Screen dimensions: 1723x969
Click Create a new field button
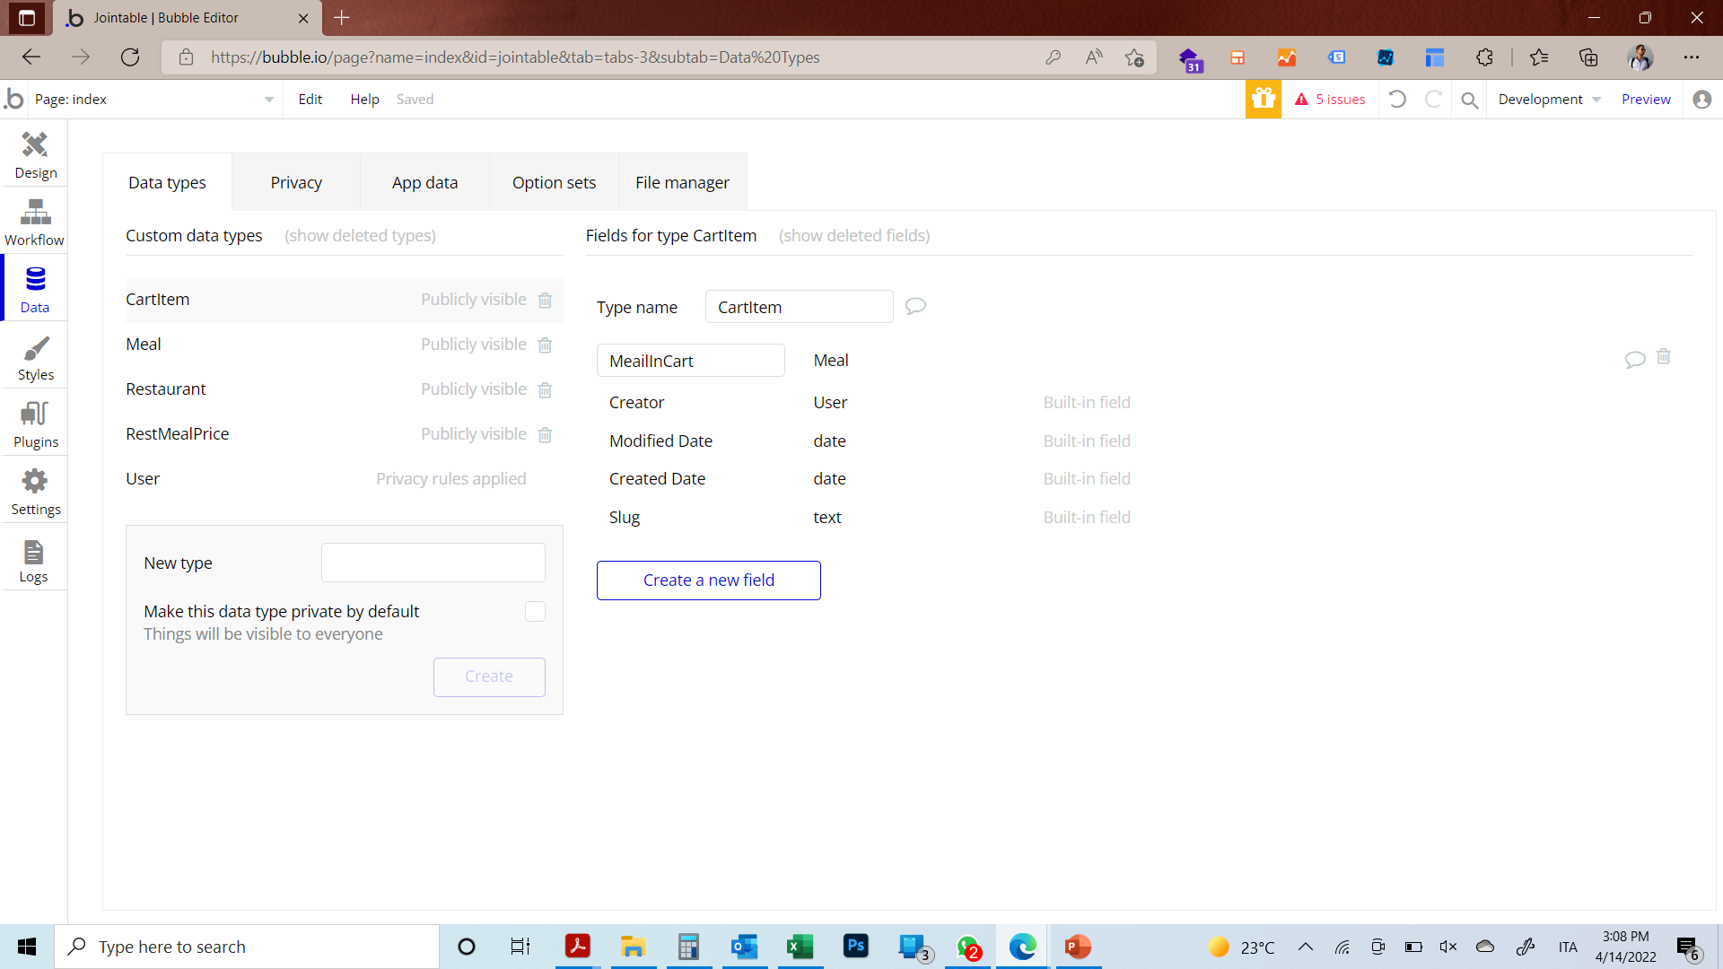708,581
